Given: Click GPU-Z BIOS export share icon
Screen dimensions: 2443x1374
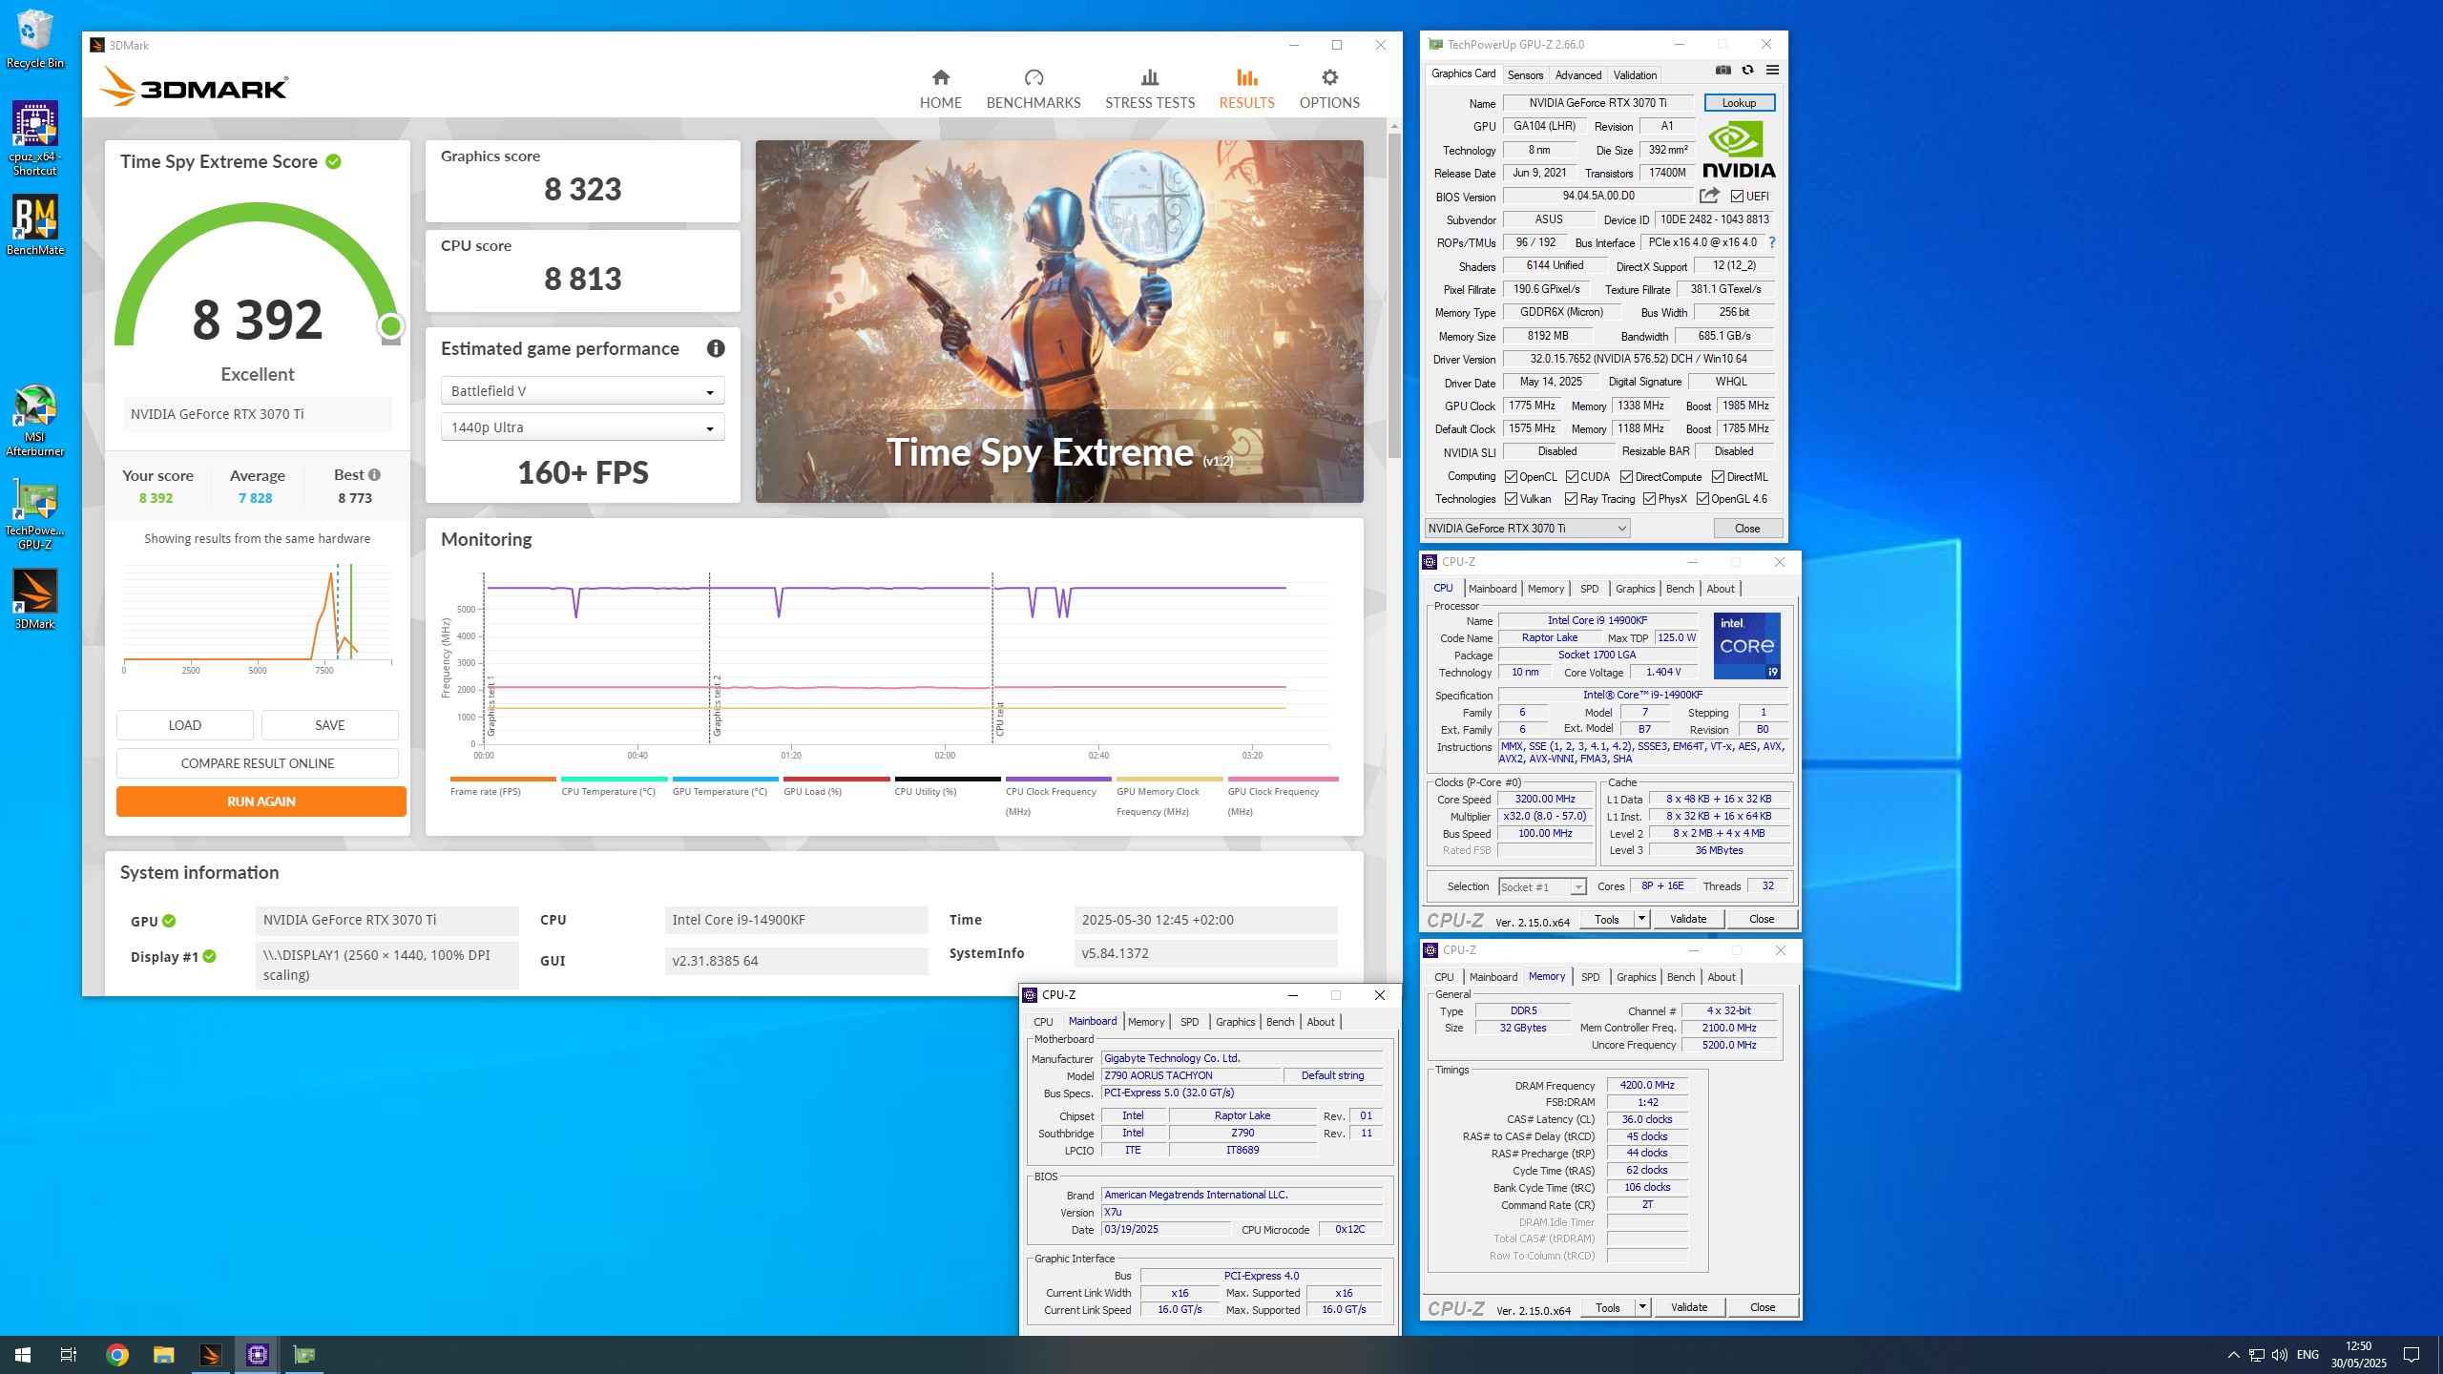Looking at the screenshot, I should pyautogui.click(x=1709, y=196).
